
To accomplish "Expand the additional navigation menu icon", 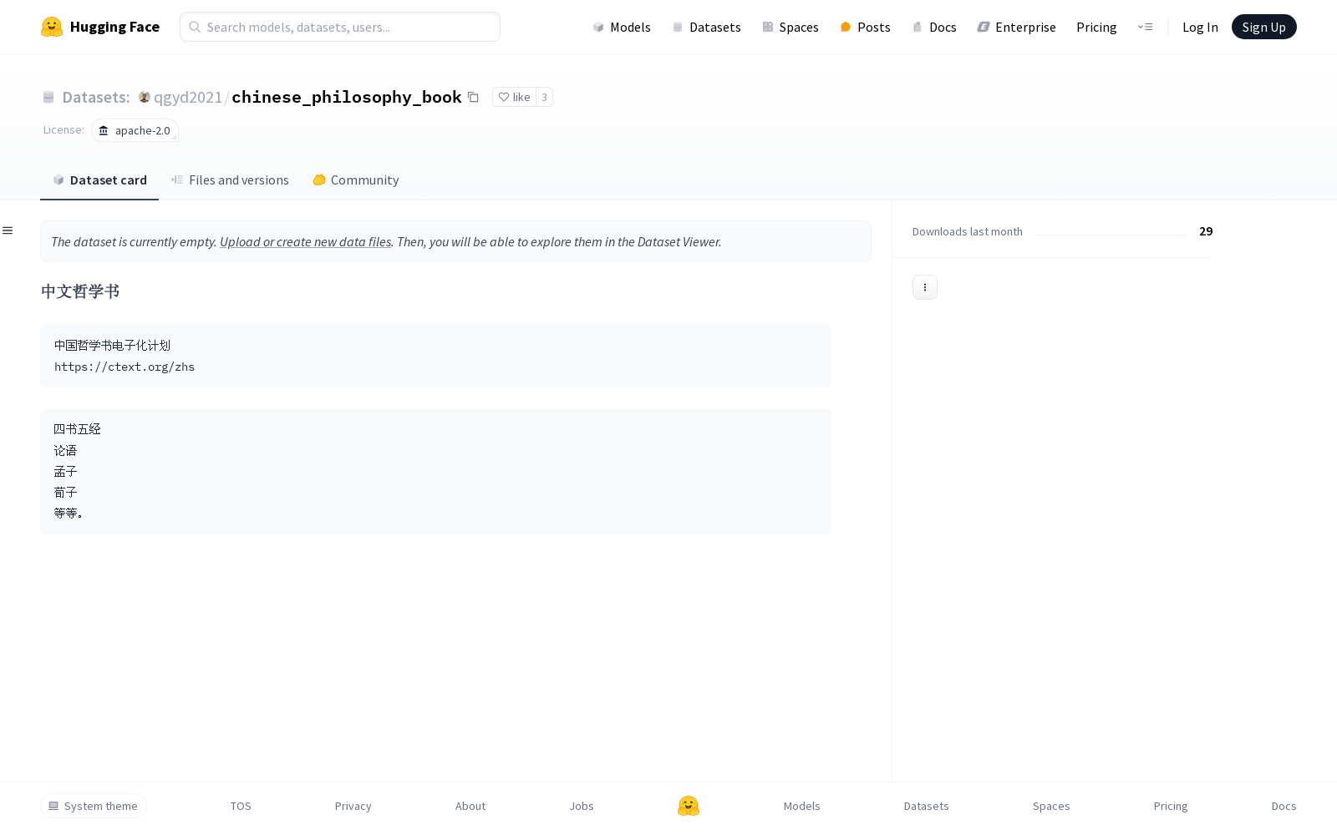I will (1145, 27).
